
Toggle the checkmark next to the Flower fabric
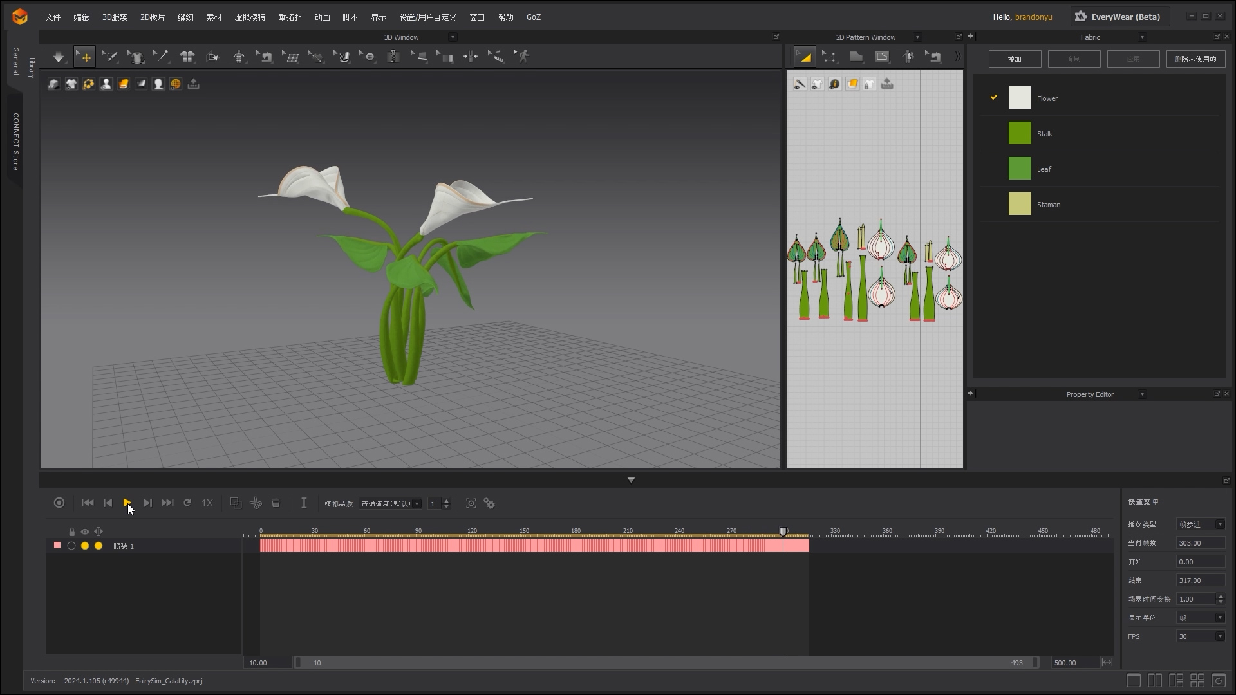tap(994, 98)
